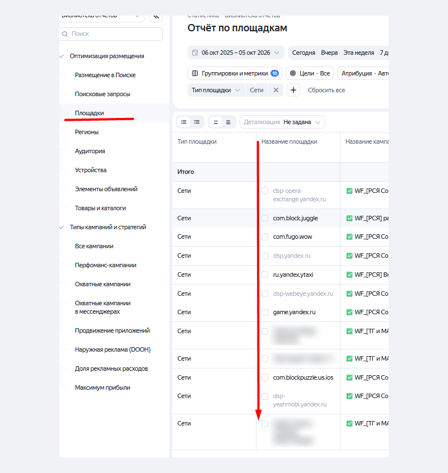Switch to the flat list view icon
448x473 pixels.
[x=184, y=122]
